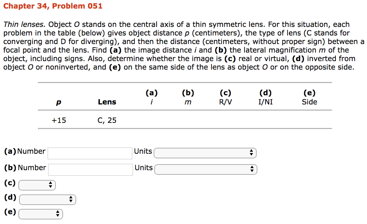Select the Chapter 34, Problem 051 heading
Screen dimensions: 367x224
click(x=53, y=6)
